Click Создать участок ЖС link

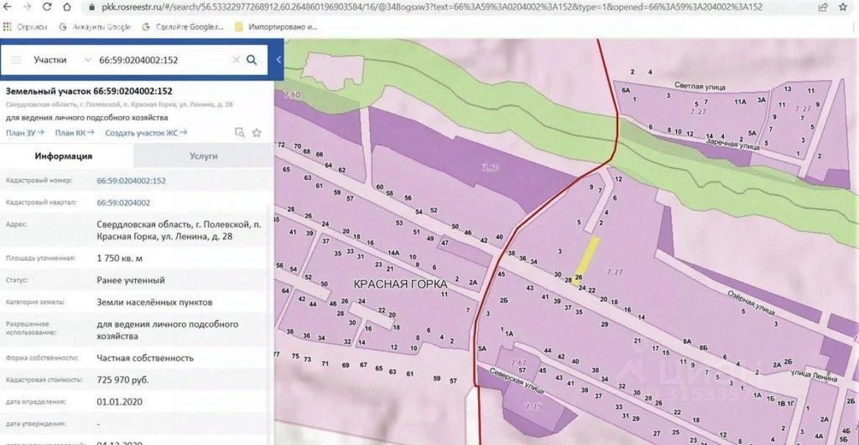point(145,133)
